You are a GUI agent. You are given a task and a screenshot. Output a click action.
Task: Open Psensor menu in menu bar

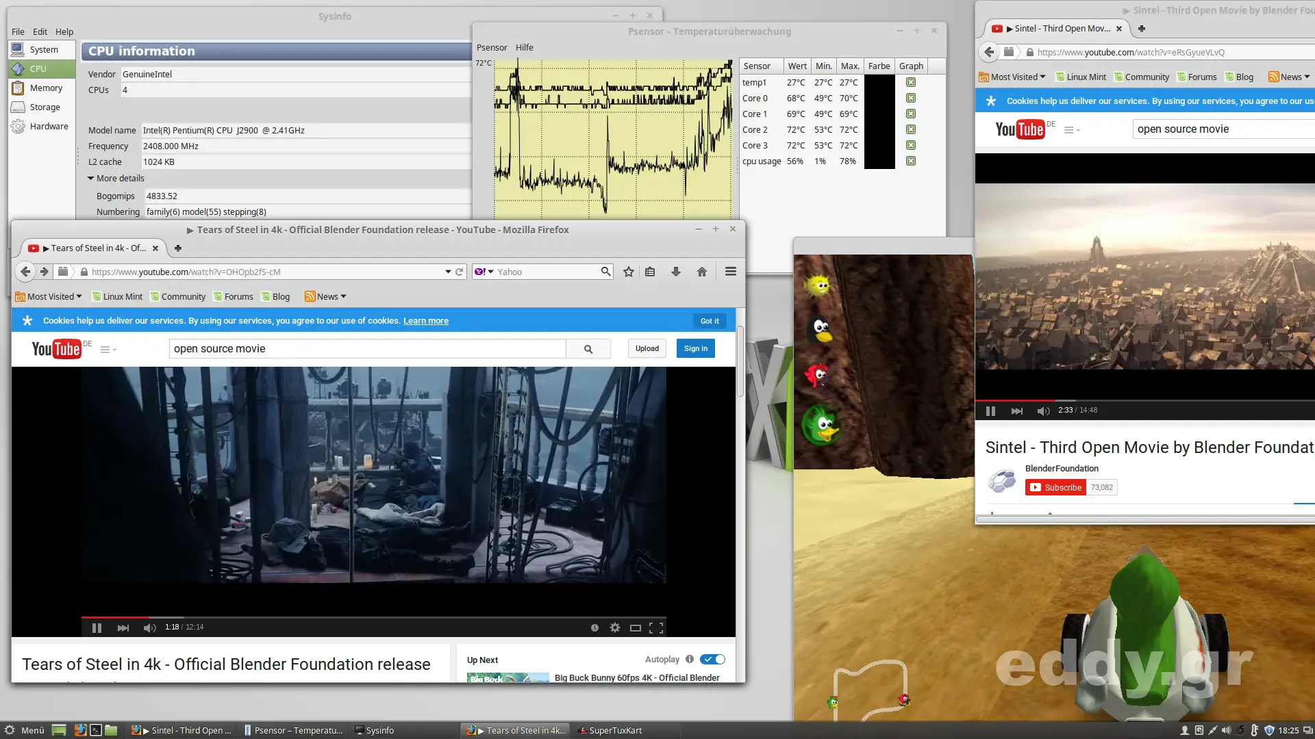(x=492, y=47)
